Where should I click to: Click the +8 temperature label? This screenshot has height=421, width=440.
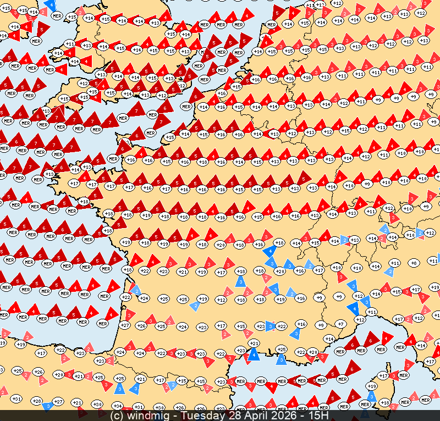tap(414, 263)
